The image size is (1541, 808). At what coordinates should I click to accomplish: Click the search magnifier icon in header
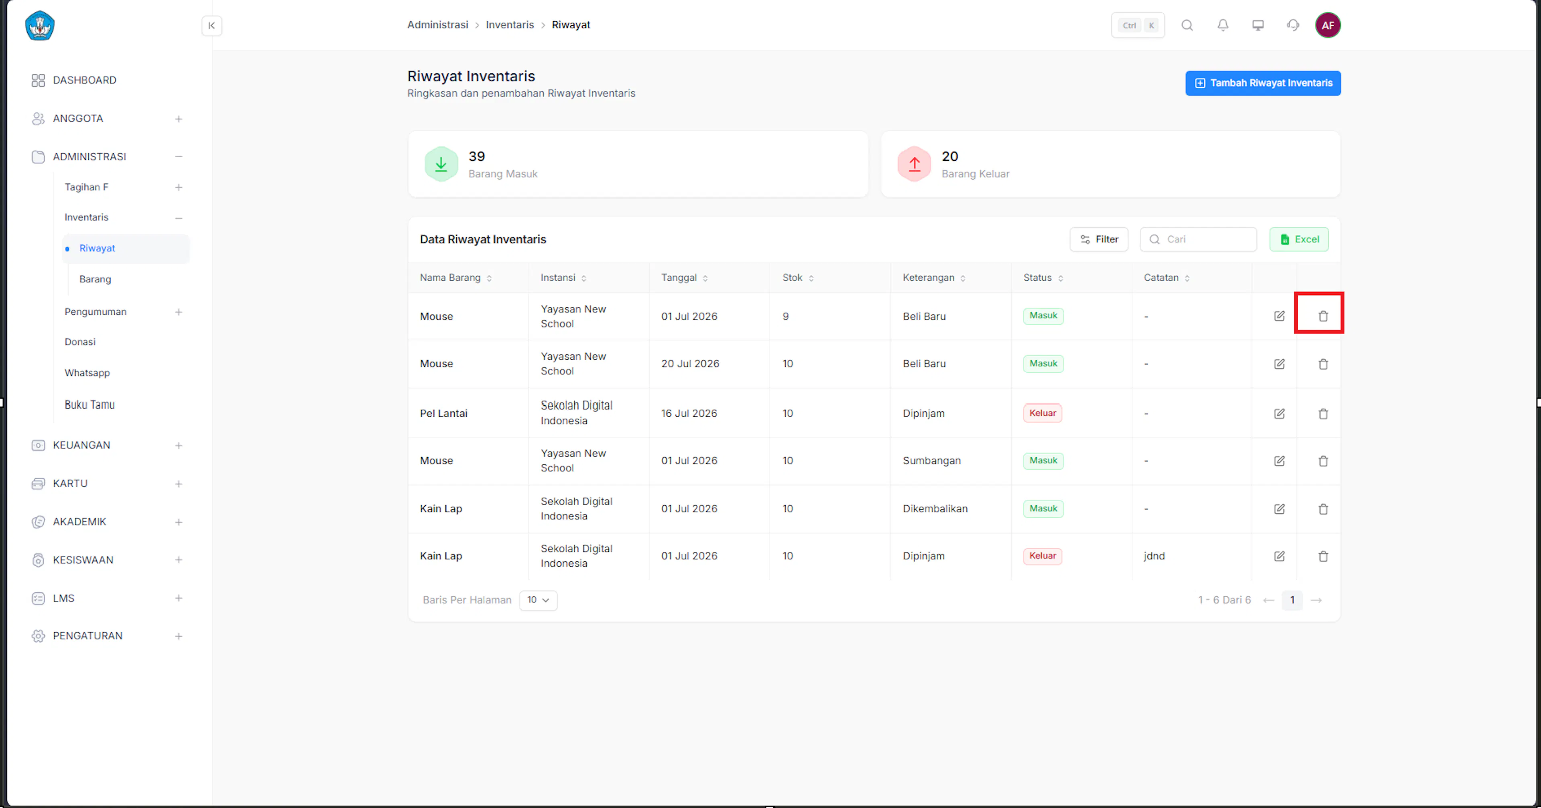[x=1187, y=25]
